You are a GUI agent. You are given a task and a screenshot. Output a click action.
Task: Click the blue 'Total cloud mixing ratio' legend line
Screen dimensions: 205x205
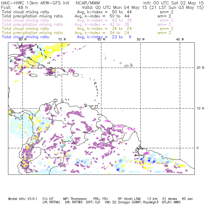tap(25, 37)
